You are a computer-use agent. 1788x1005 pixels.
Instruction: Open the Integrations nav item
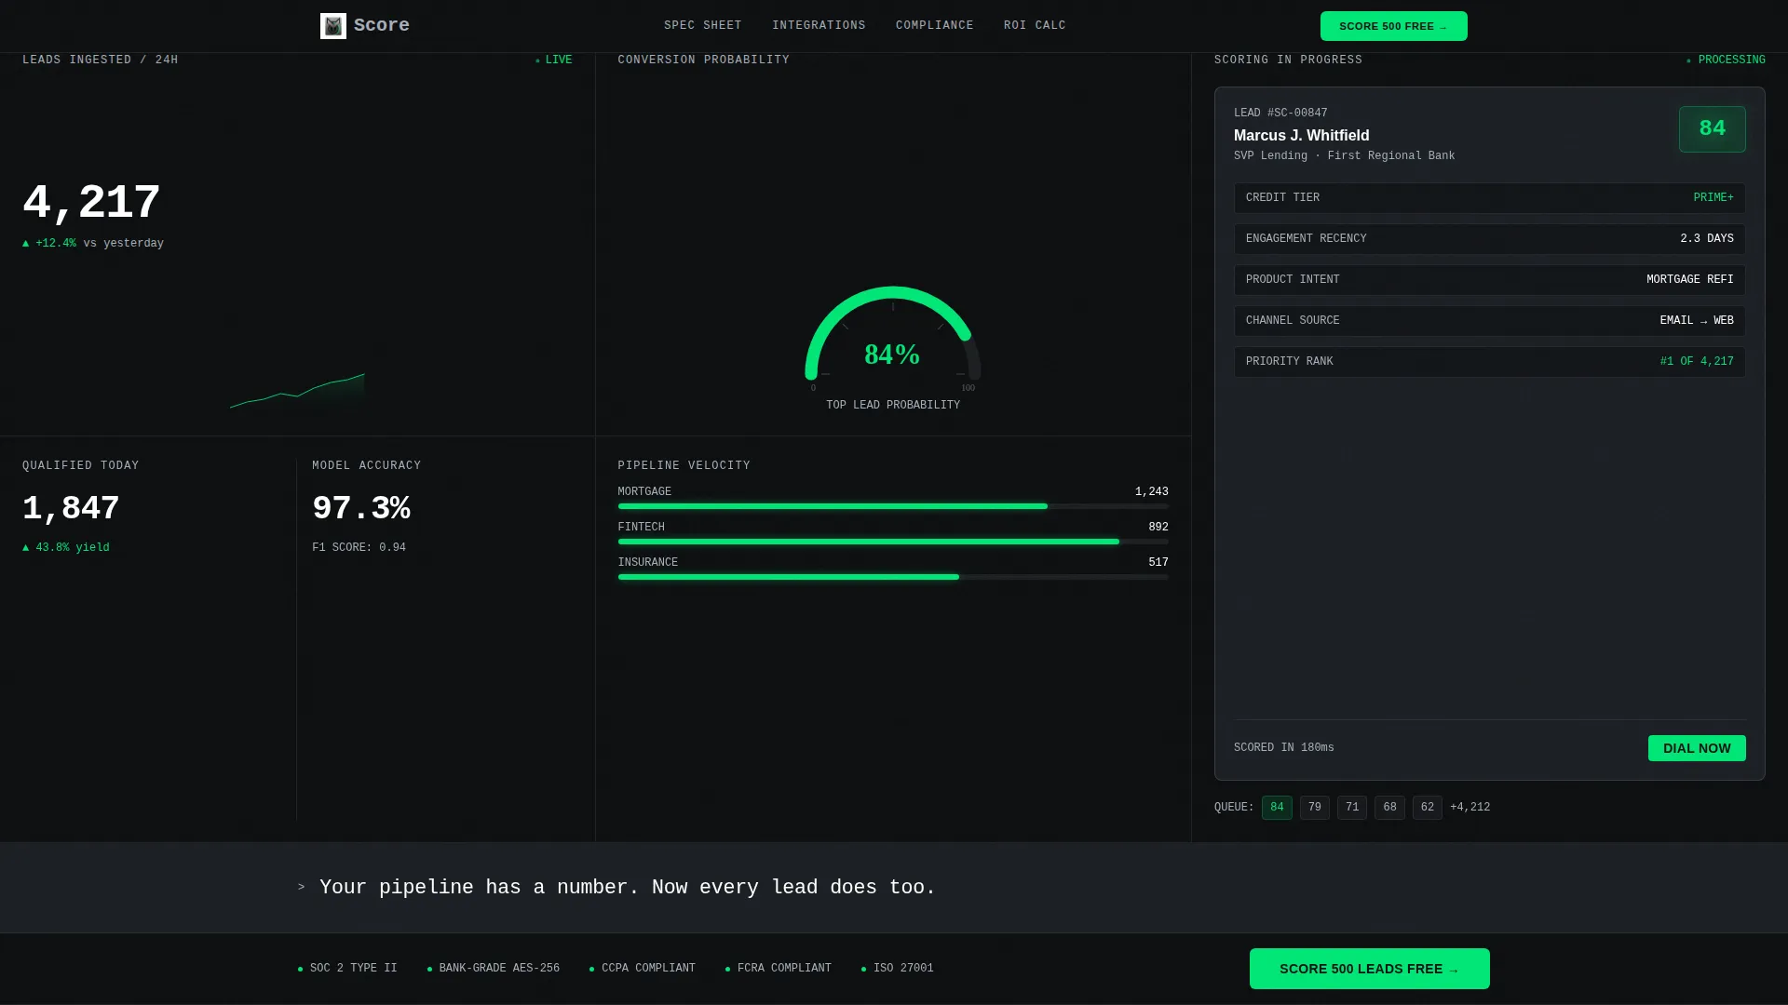tap(819, 26)
